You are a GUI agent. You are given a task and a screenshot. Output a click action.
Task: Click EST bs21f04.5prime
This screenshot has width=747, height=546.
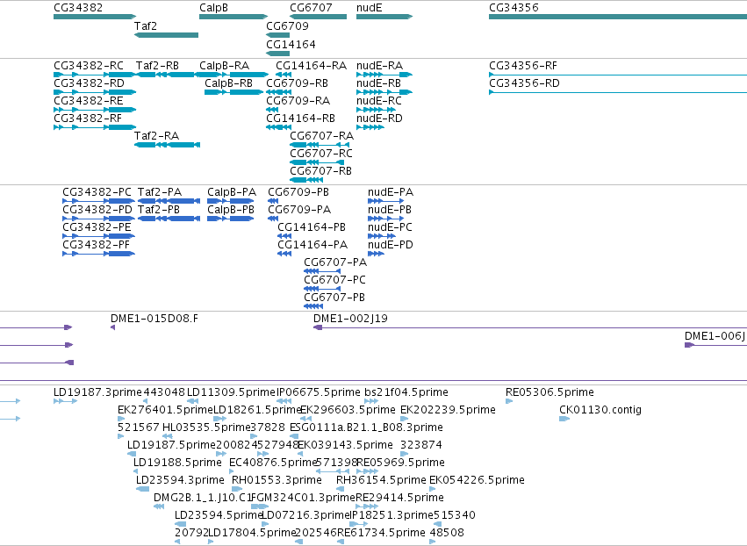[406, 392]
